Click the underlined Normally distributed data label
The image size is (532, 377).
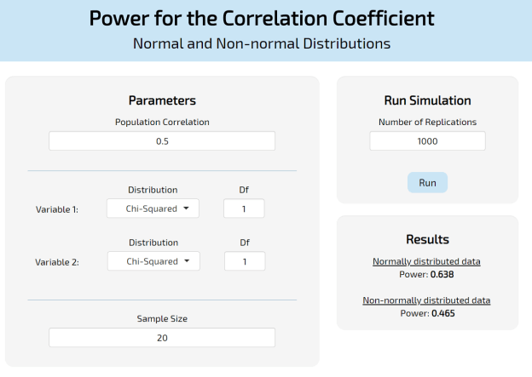point(426,261)
